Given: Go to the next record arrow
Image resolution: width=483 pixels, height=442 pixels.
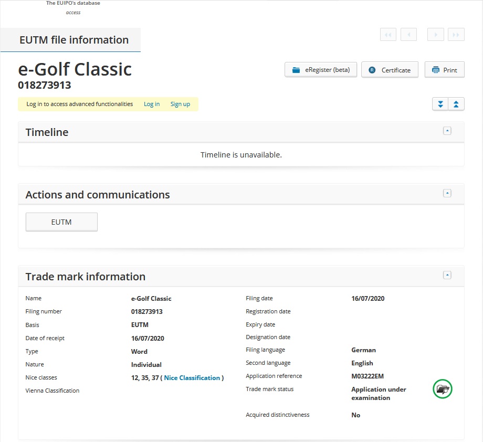Looking at the screenshot, I should point(435,35).
